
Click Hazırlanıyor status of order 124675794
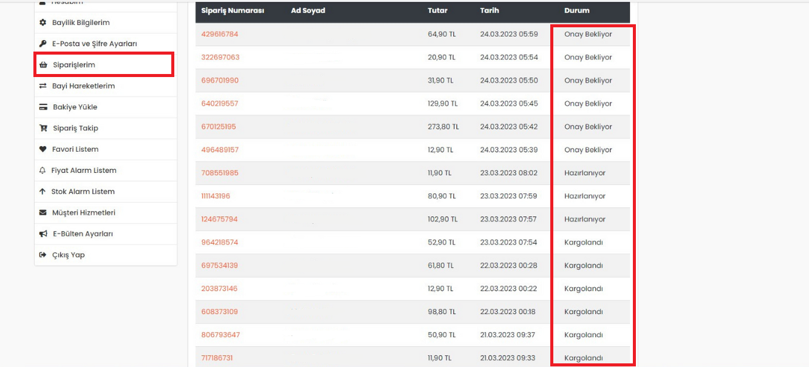(x=585, y=219)
